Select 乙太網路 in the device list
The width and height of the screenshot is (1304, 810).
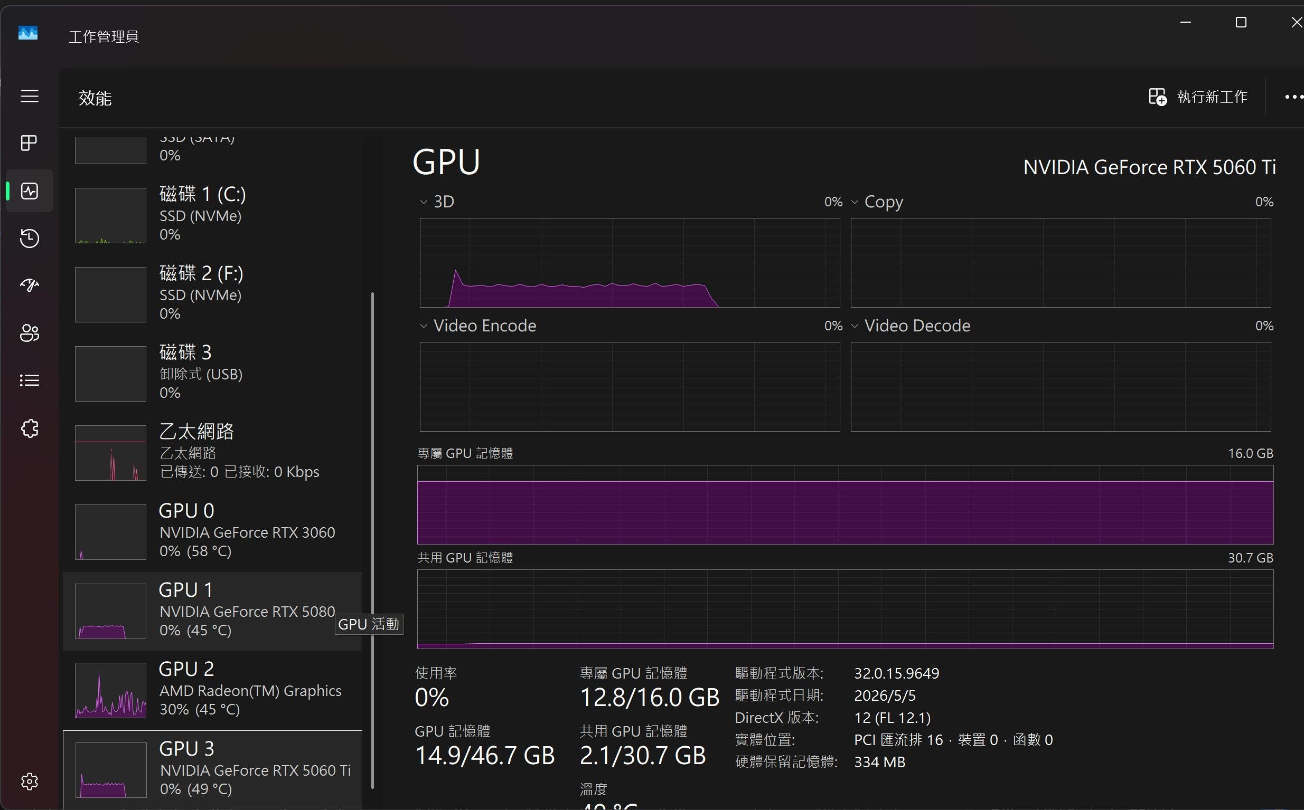tap(213, 453)
